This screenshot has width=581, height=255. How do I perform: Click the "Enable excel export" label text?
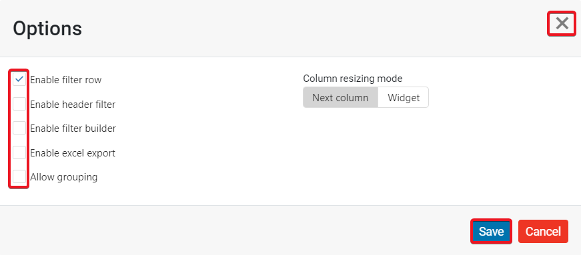point(73,153)
